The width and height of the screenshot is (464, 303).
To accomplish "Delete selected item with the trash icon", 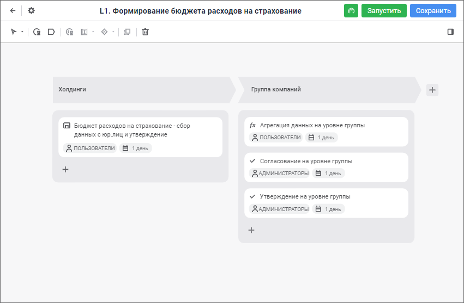I will click(145, 32).
